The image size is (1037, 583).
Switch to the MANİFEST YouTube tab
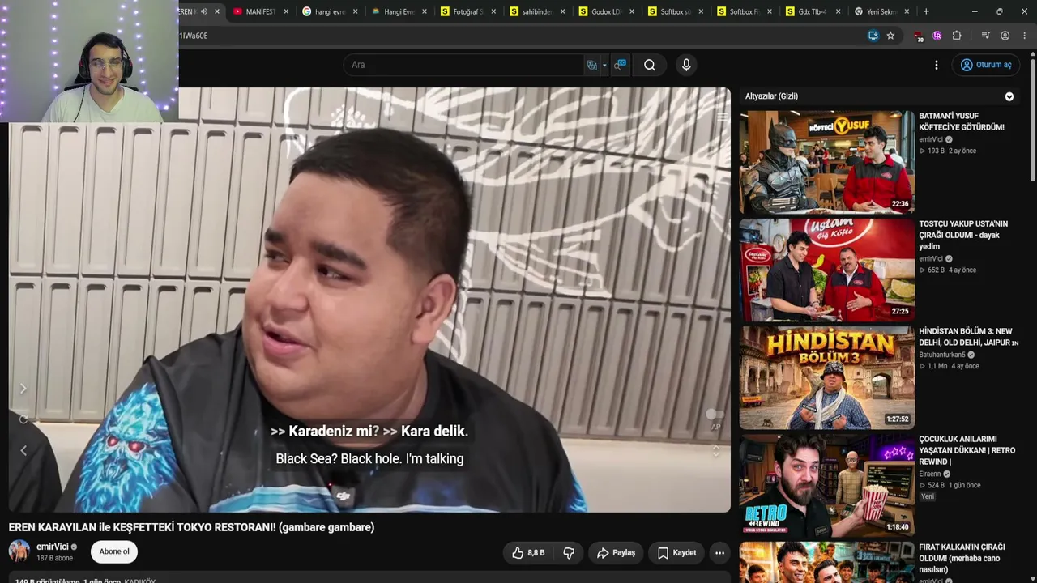coord(261,11)
